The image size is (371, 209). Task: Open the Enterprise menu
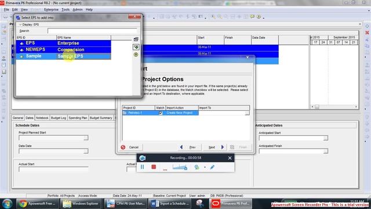tap(51, 9)
